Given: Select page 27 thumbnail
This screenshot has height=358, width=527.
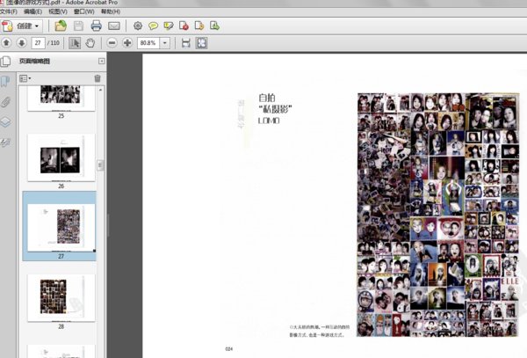Looking at the screenshot, I should pyautogui.click(x=61, y=228).
